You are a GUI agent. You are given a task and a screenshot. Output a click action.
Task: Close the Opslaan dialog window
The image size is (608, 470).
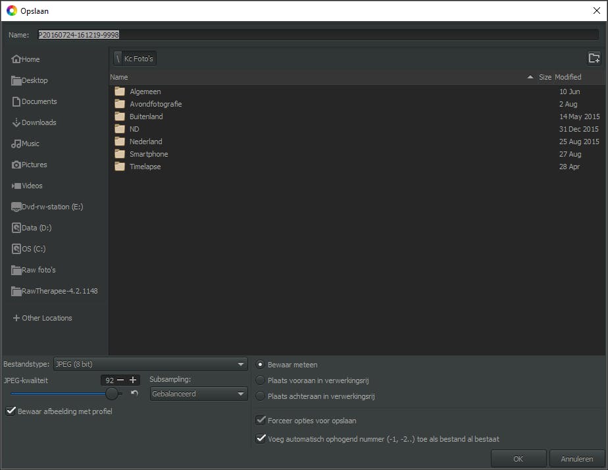pos(596,11)
